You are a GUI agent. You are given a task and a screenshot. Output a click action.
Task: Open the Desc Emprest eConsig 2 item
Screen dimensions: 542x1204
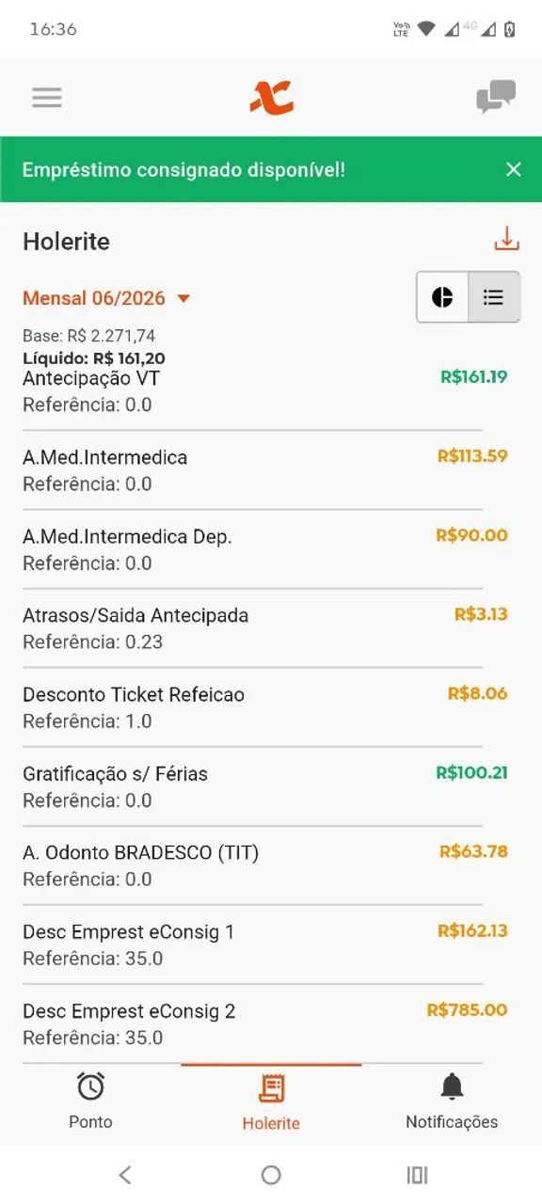point(265,1023)
